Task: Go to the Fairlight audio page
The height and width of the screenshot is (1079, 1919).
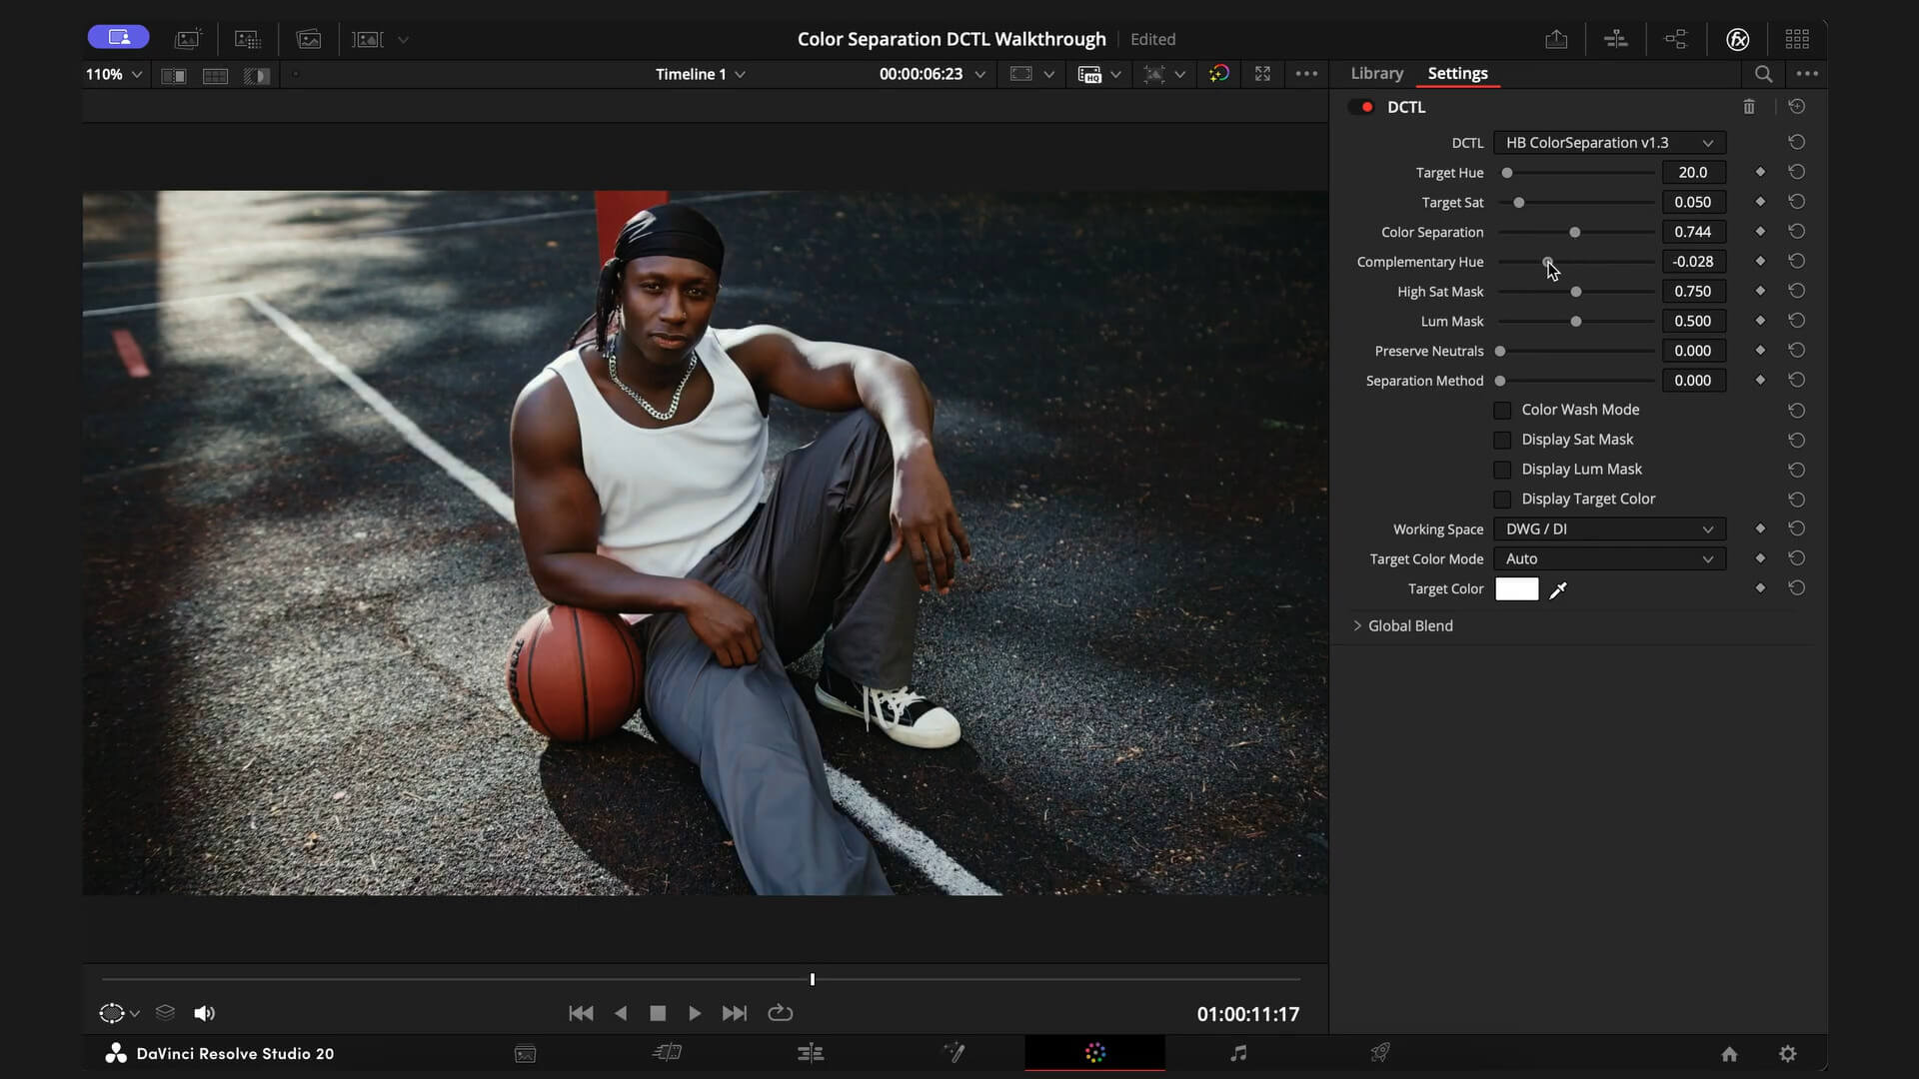Action: (1239, 1053)
